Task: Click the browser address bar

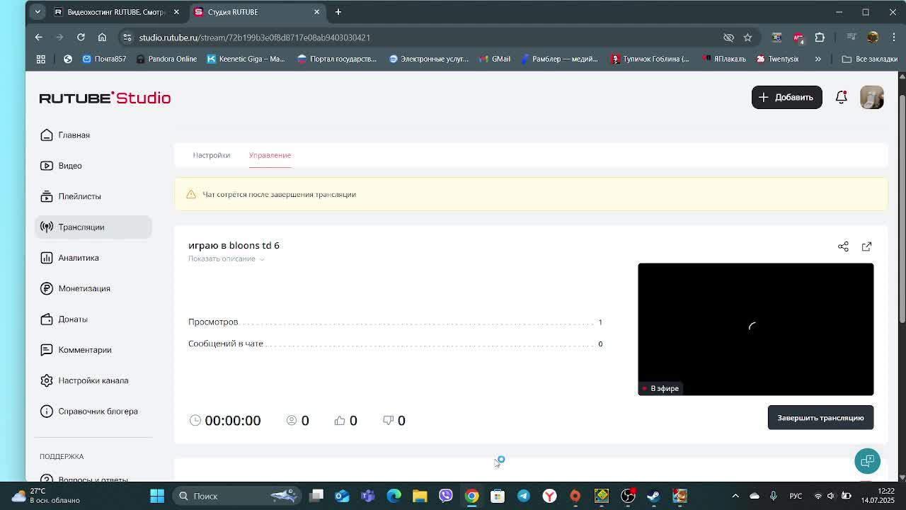Action: pos(425,38)
